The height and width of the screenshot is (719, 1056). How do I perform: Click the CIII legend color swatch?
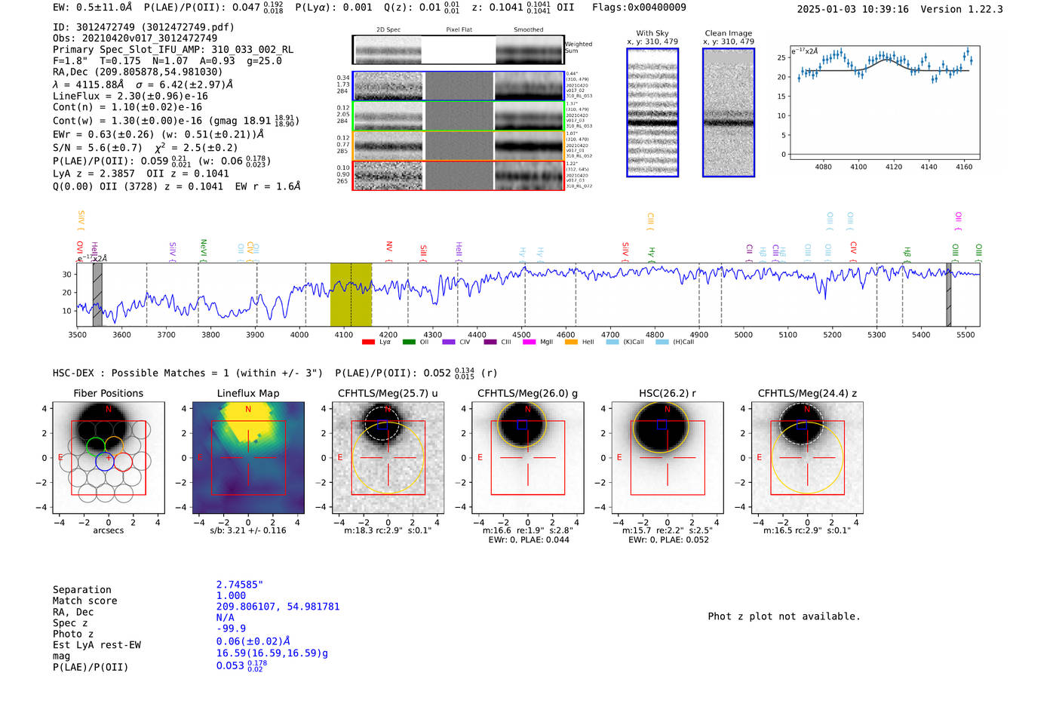pos(490,342)
